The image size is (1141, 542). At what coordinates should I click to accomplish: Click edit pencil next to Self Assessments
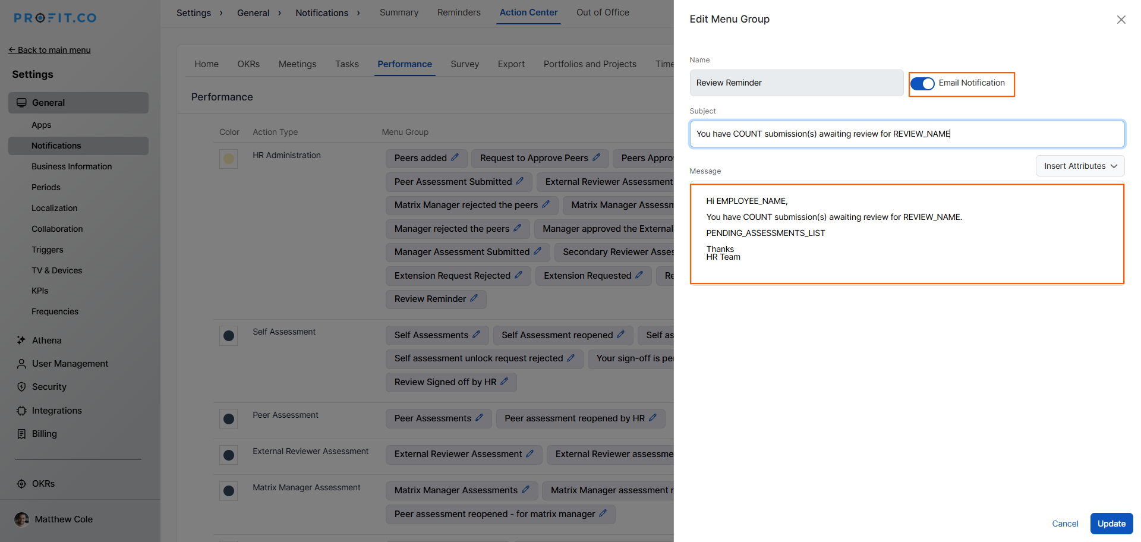click(476, 335)
